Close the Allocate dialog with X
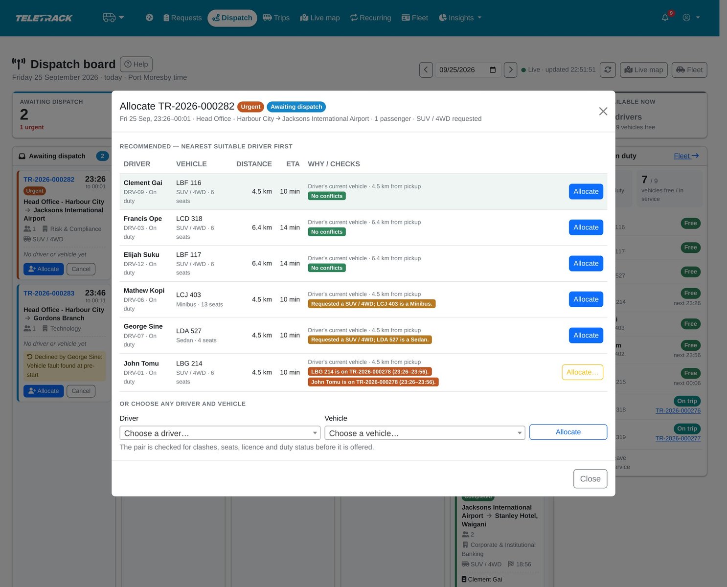This screenshot has height=587, width=727. pyautogui.click(x=603, y=112)
